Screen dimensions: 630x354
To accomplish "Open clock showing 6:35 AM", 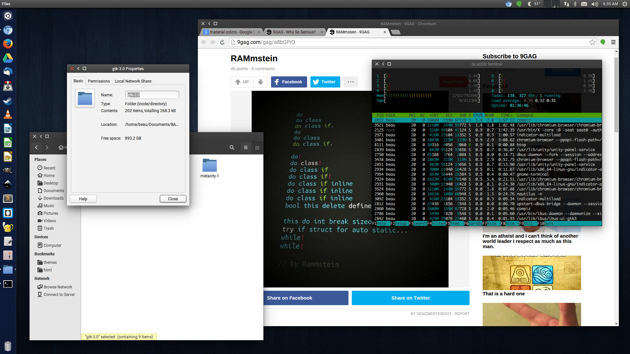I will point(610,4).
